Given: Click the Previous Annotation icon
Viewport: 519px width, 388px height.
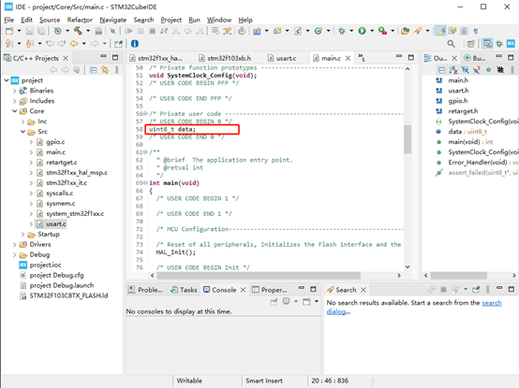Looking at the screenshot, I should 29,44.
